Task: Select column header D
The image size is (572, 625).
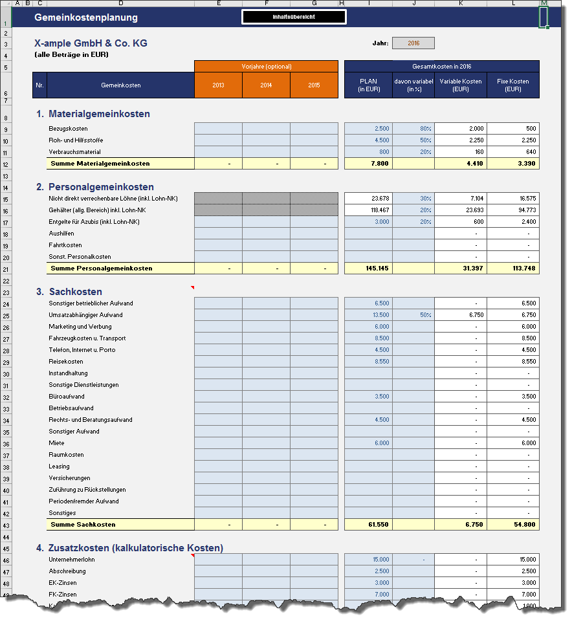Action: coord(120,3)
